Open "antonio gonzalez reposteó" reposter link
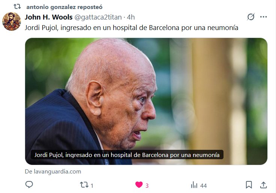Viewport: 276px width, 193px height. tap(64, 7)
